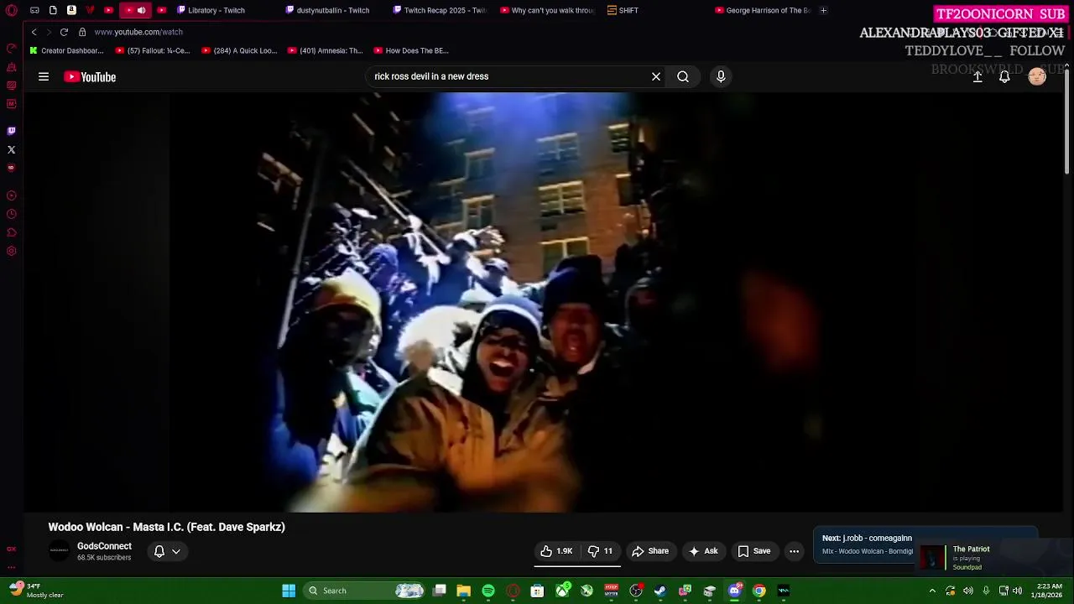Open more actions three-dot menu
Viewport: 1074px width, 604px height.
(x=794, y=551)
